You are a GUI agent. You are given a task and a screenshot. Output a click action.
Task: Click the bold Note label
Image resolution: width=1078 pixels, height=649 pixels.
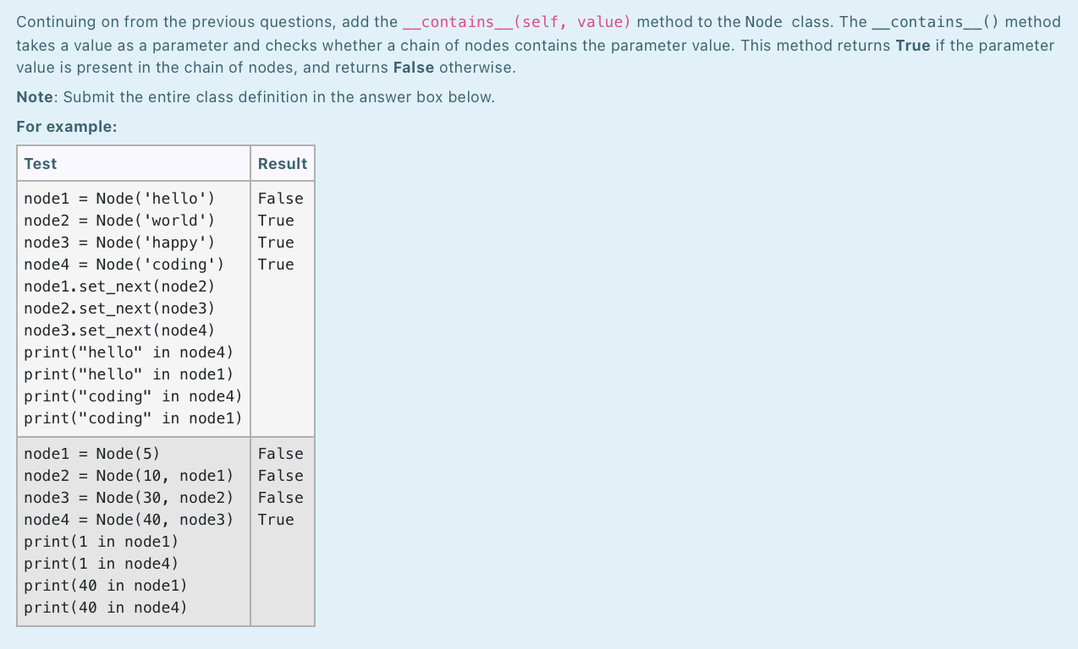tap(31, 96)
